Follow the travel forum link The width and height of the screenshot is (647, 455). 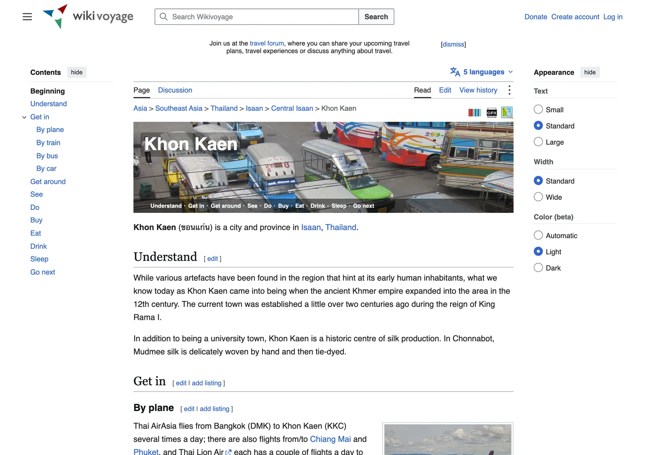(x=267, y=43)
